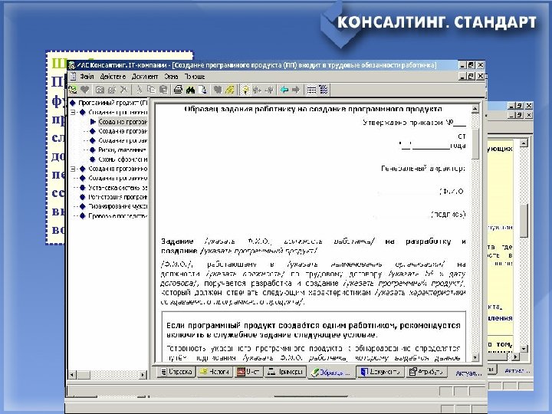Switch to the Атрибуты tab
Screen dimensions: 552x414
click(x=426, y=371)
